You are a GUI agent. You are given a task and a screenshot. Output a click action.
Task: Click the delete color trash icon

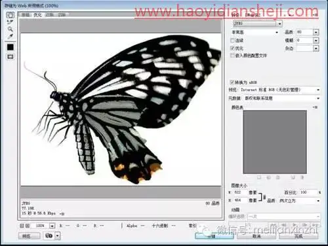[x=302, y=177]
